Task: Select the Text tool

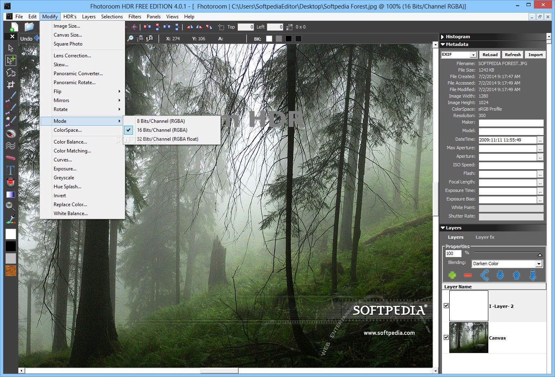Action: [11, 170]
